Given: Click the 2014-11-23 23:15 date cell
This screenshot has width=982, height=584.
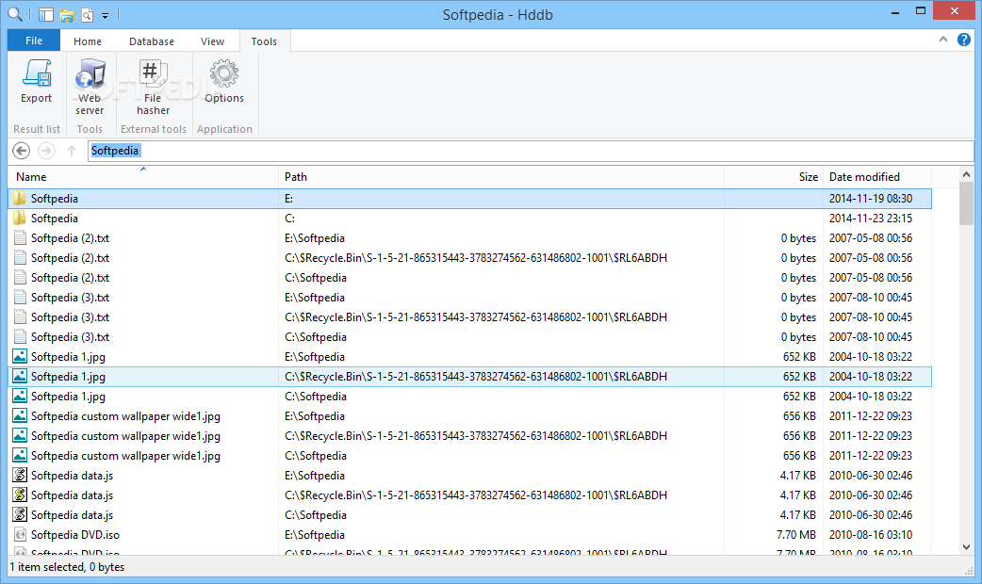Looking at the screenshot, I should [871, 219].
